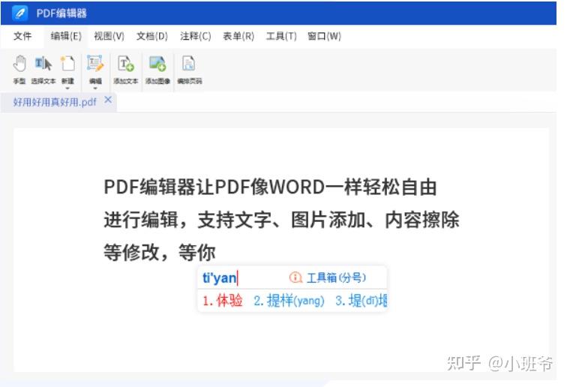
Task: Activate the 选择文本 select text tool
Action: click(43, 70)
